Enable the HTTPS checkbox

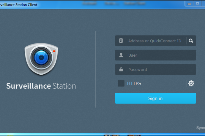(x=121, y=83)
